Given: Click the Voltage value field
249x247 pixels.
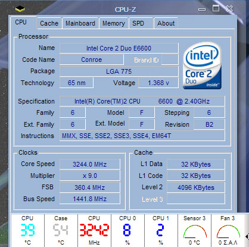Looking at the screenshot, I should (x=158, y=83).
